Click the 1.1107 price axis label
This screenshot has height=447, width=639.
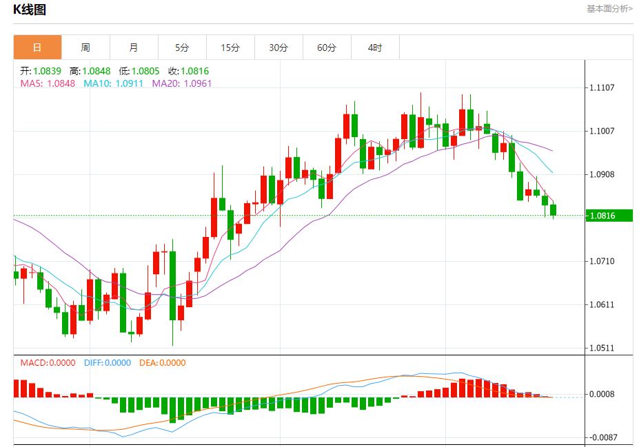point(602,87)
